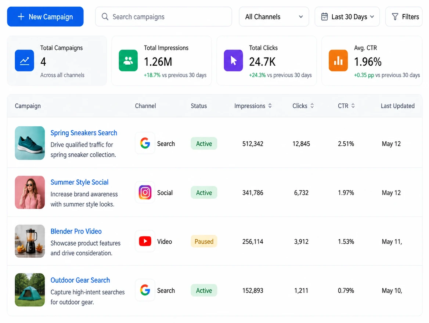Open the Spring Sneakers Search campaign
Screen dimensions: 429x323
pyautogui.click(x=84, y=133)
